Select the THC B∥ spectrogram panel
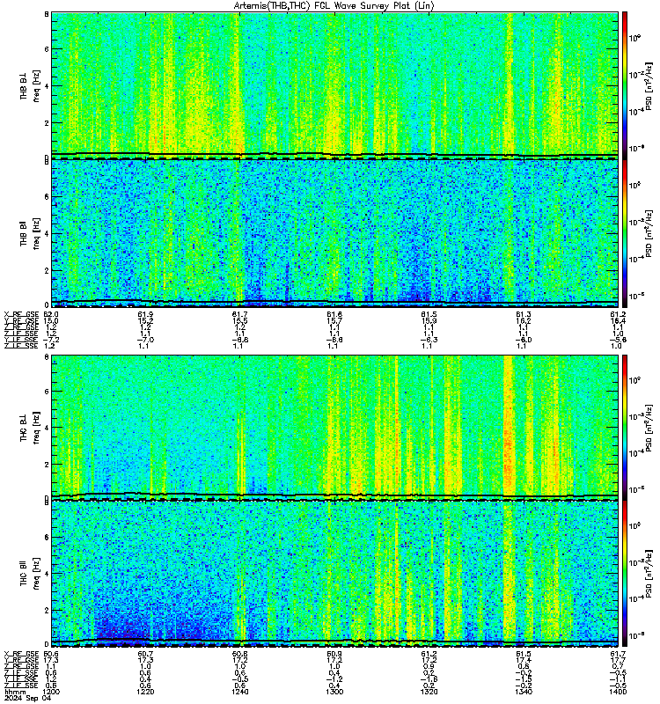This screenshot has width=660, height=704. (334, 574)
